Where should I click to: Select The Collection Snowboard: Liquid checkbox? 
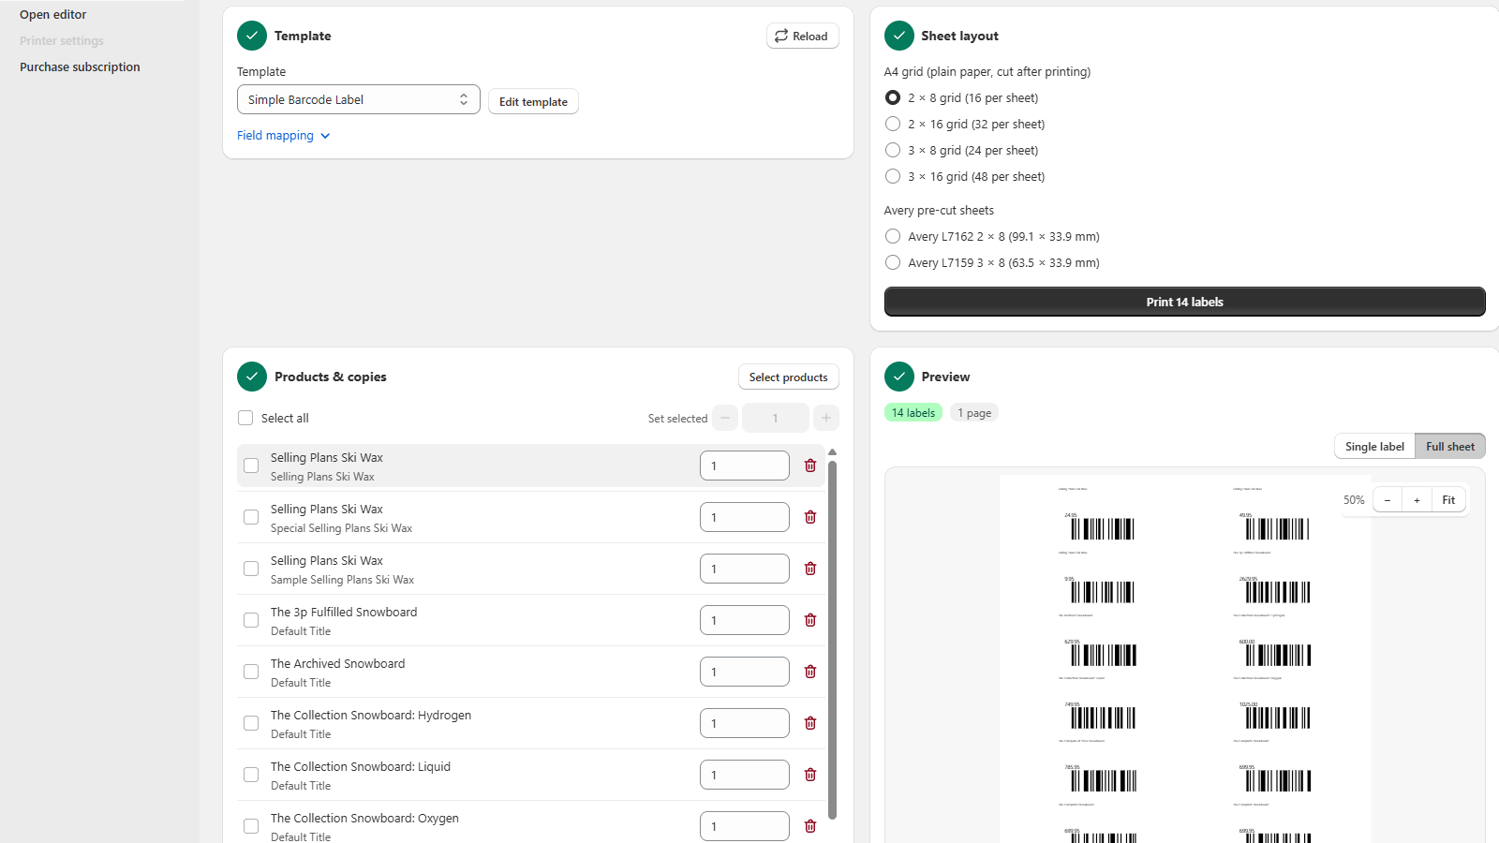pyautogui.click(x=251, y=775)
